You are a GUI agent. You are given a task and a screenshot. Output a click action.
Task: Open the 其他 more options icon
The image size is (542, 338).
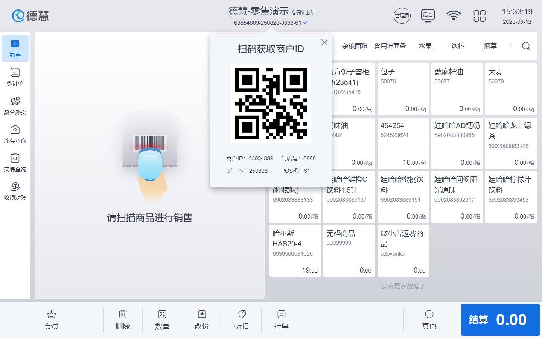tap(429, 314)
